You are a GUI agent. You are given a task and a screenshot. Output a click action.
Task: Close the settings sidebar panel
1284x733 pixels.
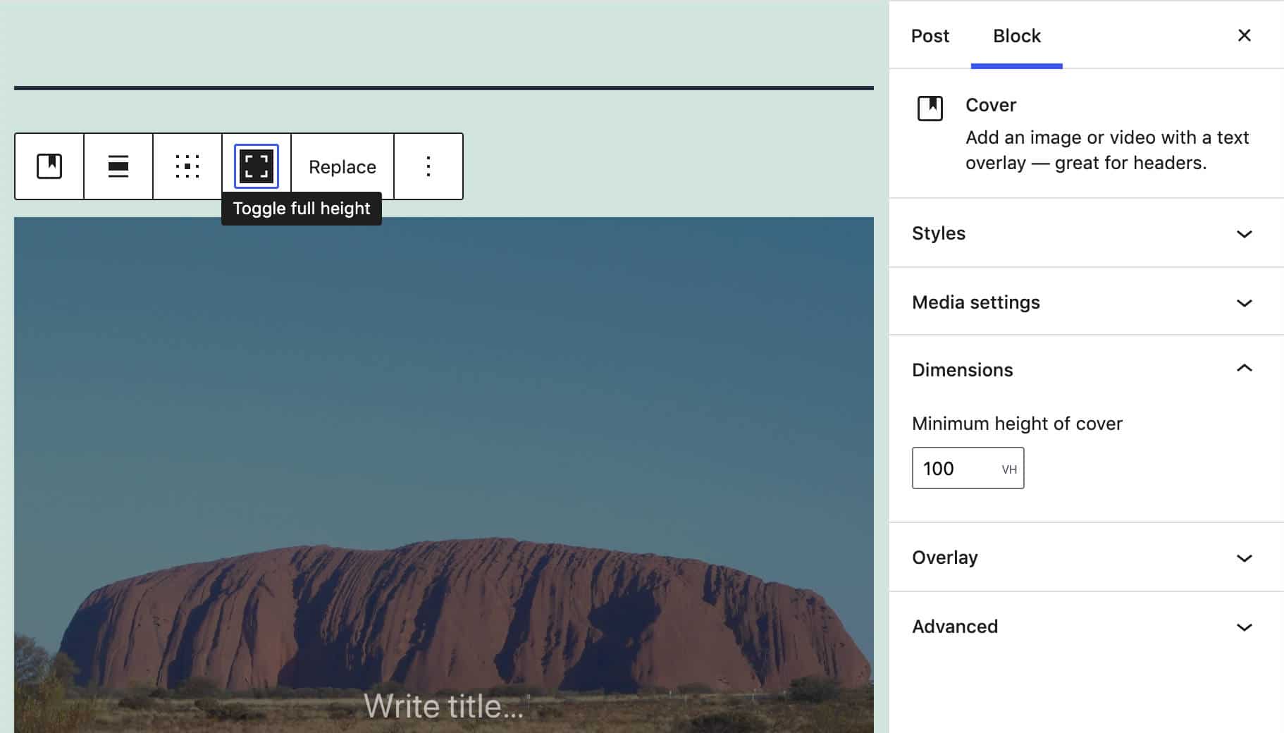pos(1244,35)
